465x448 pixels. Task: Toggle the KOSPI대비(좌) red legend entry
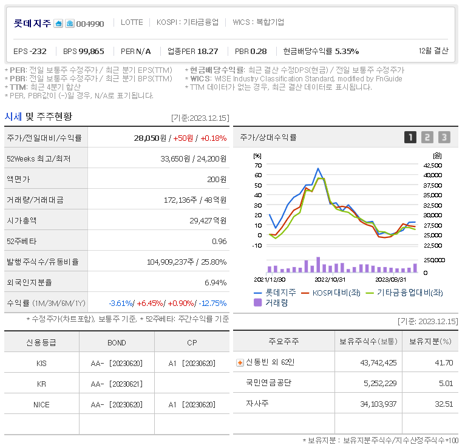coord(330,293)
